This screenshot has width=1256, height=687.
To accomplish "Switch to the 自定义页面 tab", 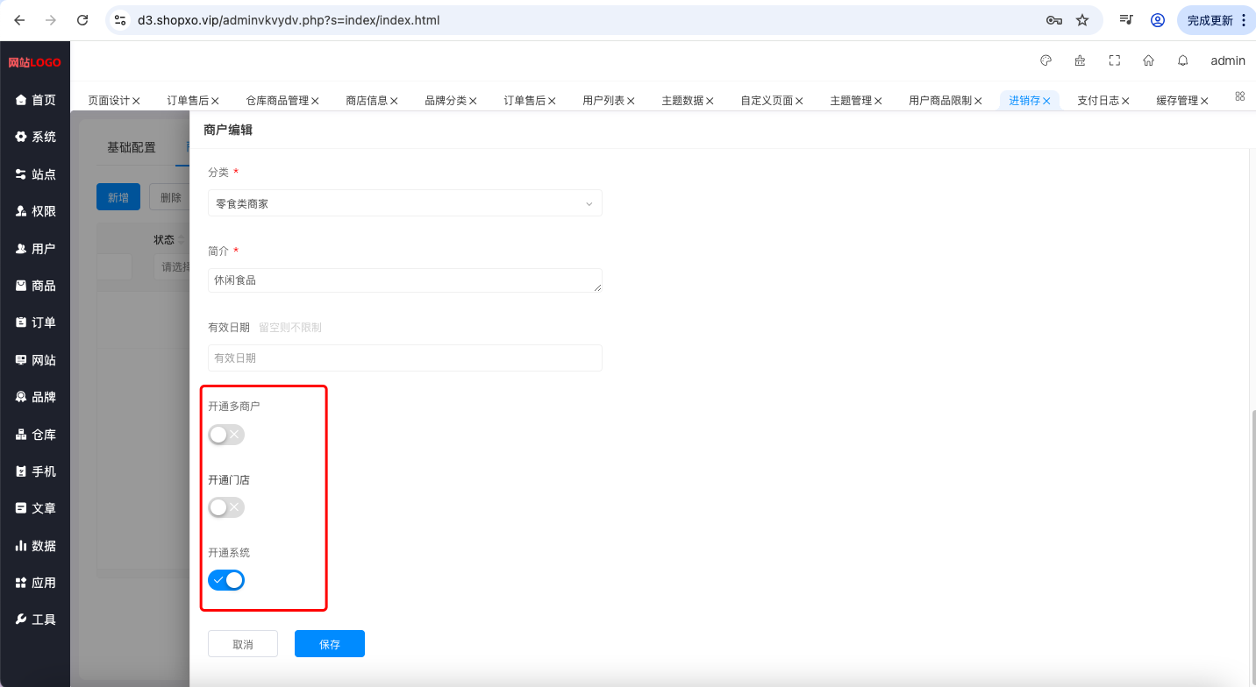I will (767, 101).
